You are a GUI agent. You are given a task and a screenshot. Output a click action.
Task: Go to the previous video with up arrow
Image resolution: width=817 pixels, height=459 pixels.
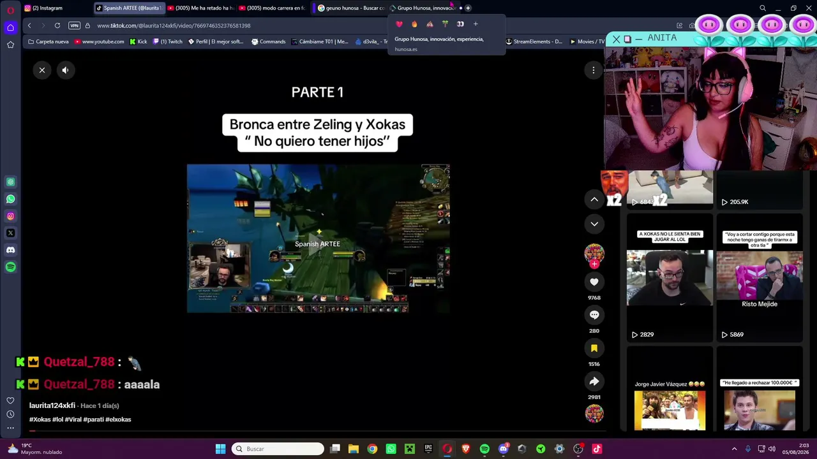(x=594, y=200)
